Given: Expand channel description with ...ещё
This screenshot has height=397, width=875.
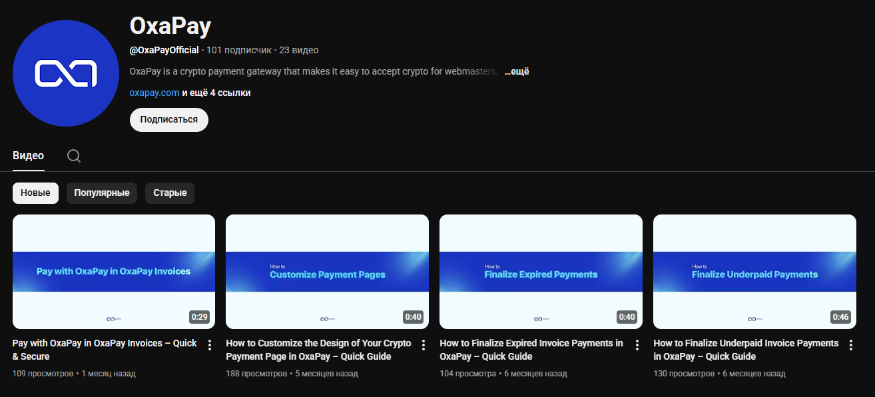Looking at the screenshot, I should 517,71.
